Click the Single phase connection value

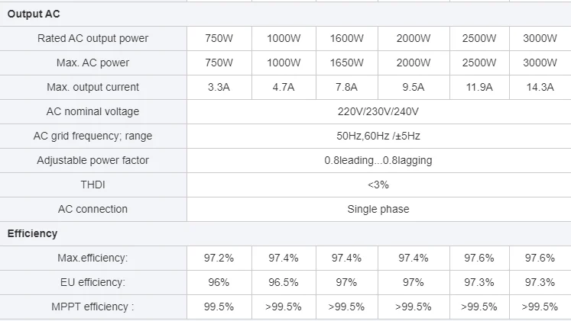point(378,209)
